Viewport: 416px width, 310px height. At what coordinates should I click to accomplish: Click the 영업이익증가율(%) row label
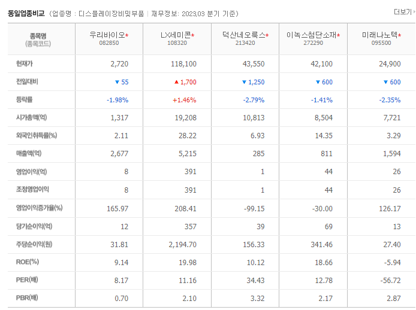coord(40,208)
